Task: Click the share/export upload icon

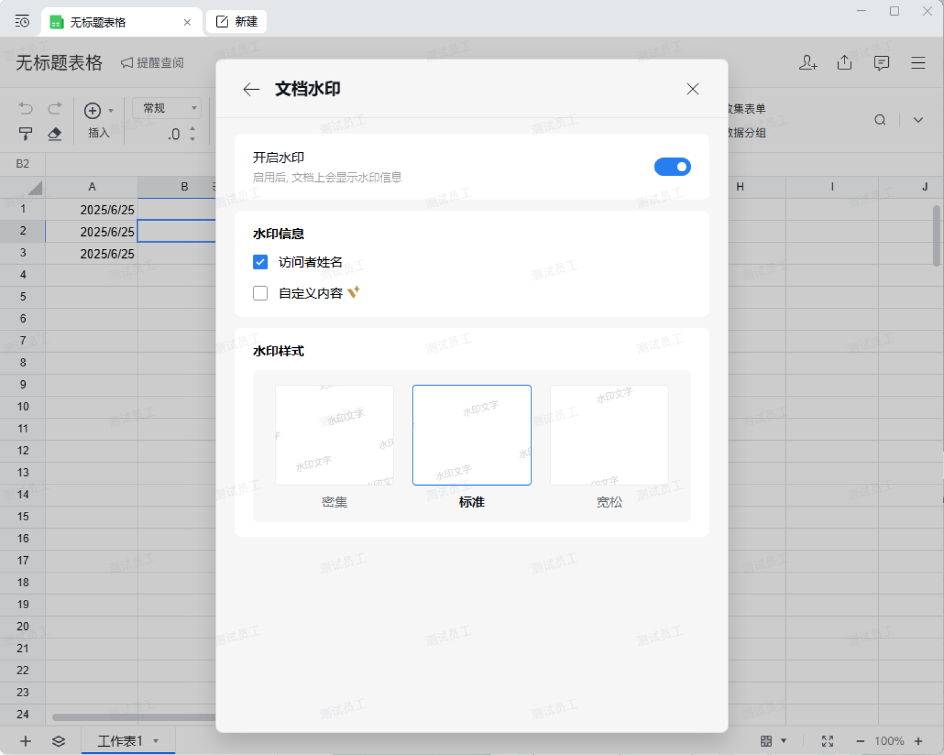Action: tap(845, 62)
